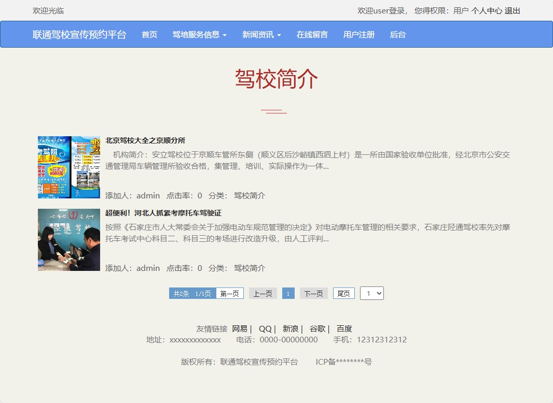Screen dimensions: 553x403
Task: Click the 第一页 pagination button
Action: (x=229, y=293)
